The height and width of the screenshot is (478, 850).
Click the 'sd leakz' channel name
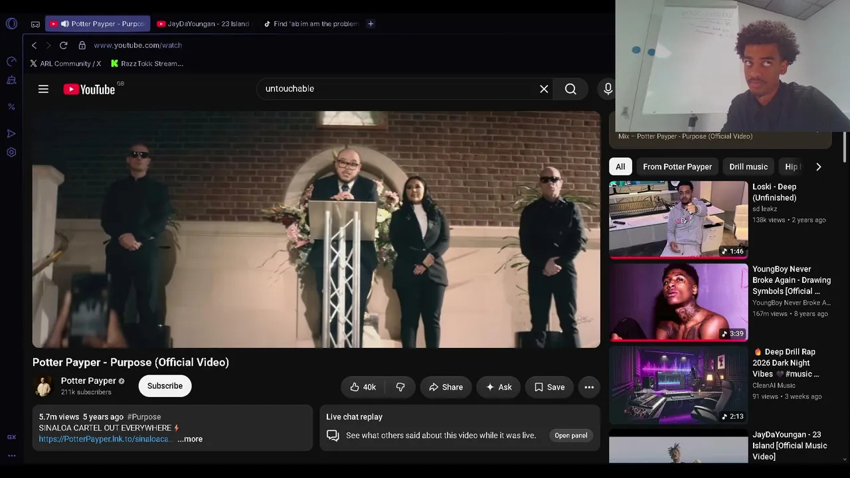tap(765, 209)
